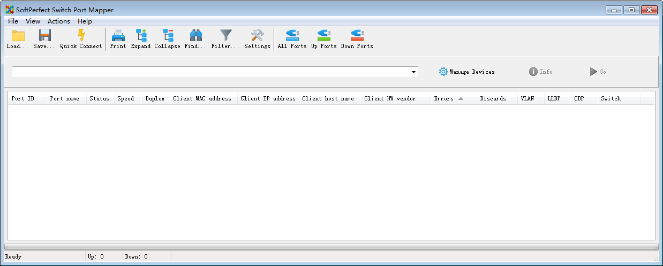The width and height of the screenshot is (663, 266).
Task: Open Settings with tools icon
Action: click(257, 36)
